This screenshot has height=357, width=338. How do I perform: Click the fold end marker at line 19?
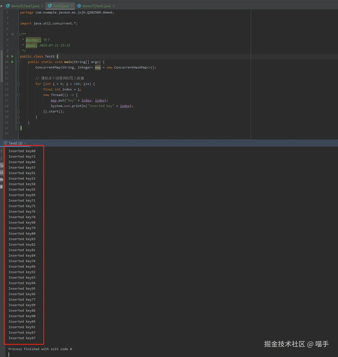[x=18, y=111]
